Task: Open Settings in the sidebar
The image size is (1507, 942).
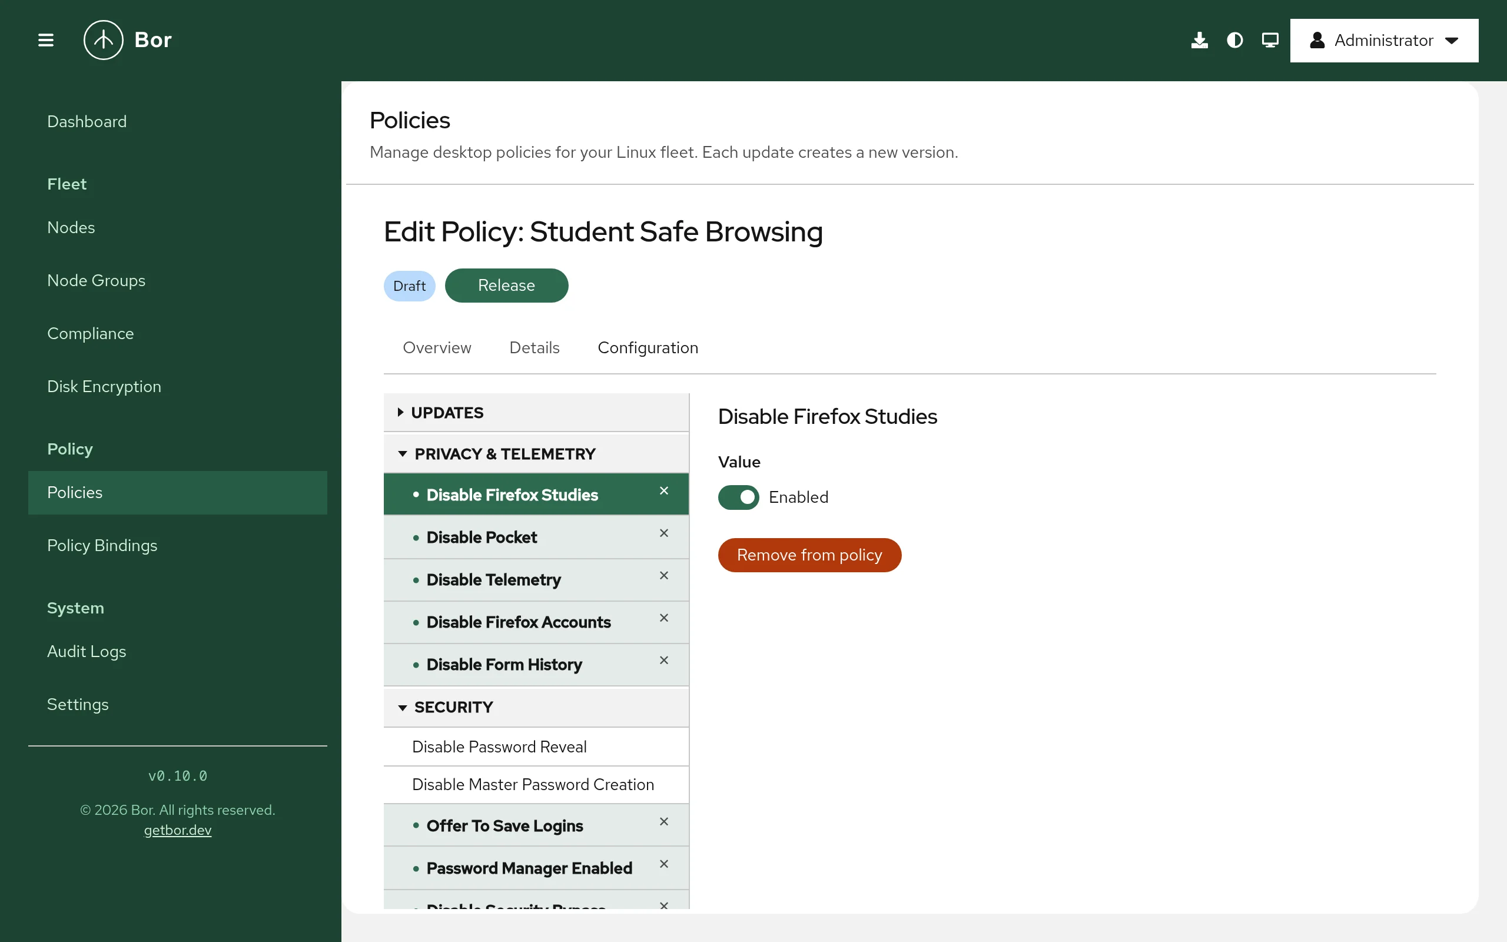Action: pyautogui.click(x=177, y=704)
